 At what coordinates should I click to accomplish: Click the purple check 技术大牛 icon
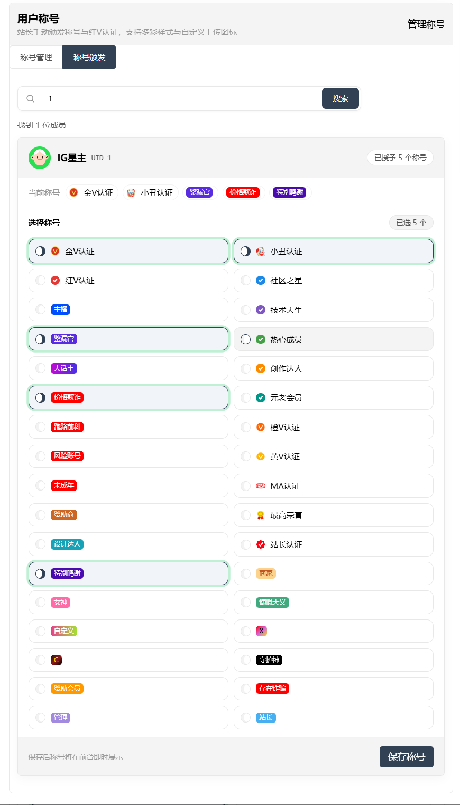tap(261, 310)
